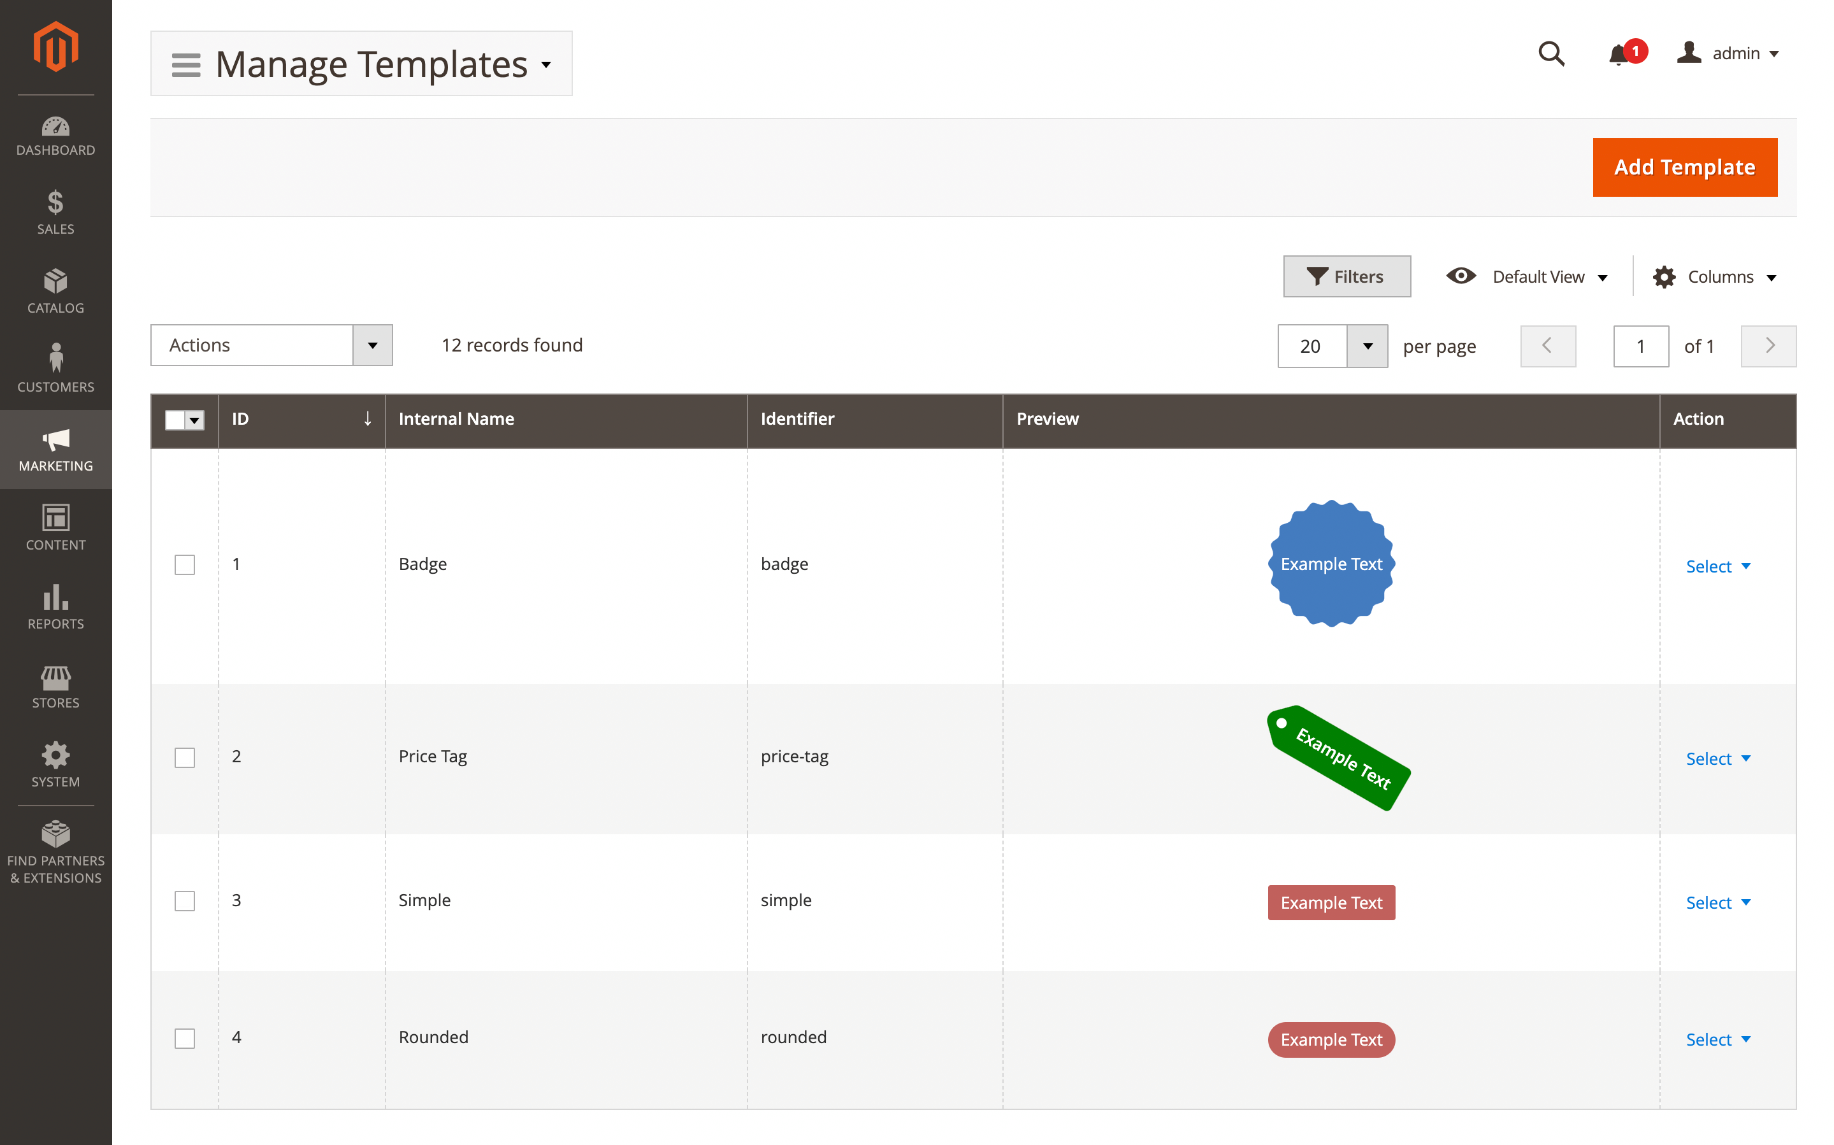Click the Add Template button
This screenshot has width=1834, height=1145.
coord(1685,167)
